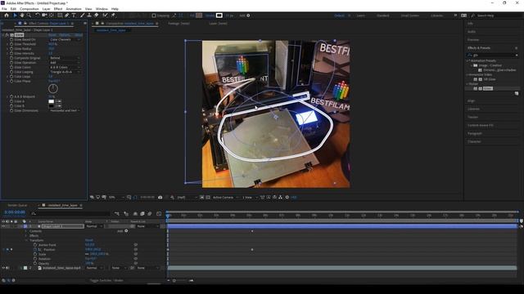Switch to the Render Queue tab
The image size is (524, 294).
[18, 205]
